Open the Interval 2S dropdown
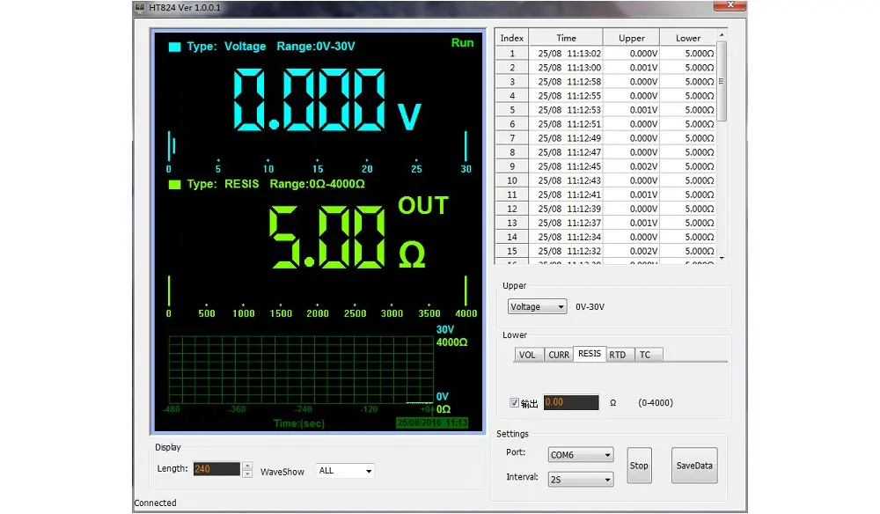 580,479
